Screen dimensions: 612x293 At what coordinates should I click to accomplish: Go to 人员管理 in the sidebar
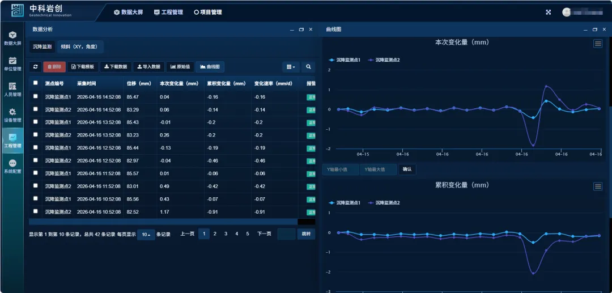coord(12,90)
